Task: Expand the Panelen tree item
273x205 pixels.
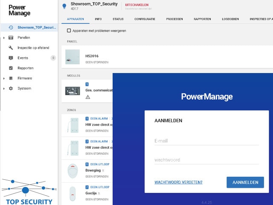Action: tap(4, 38)
